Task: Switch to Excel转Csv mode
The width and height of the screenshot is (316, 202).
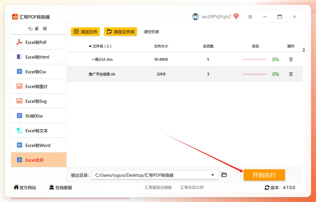Action: pos(39,72)
